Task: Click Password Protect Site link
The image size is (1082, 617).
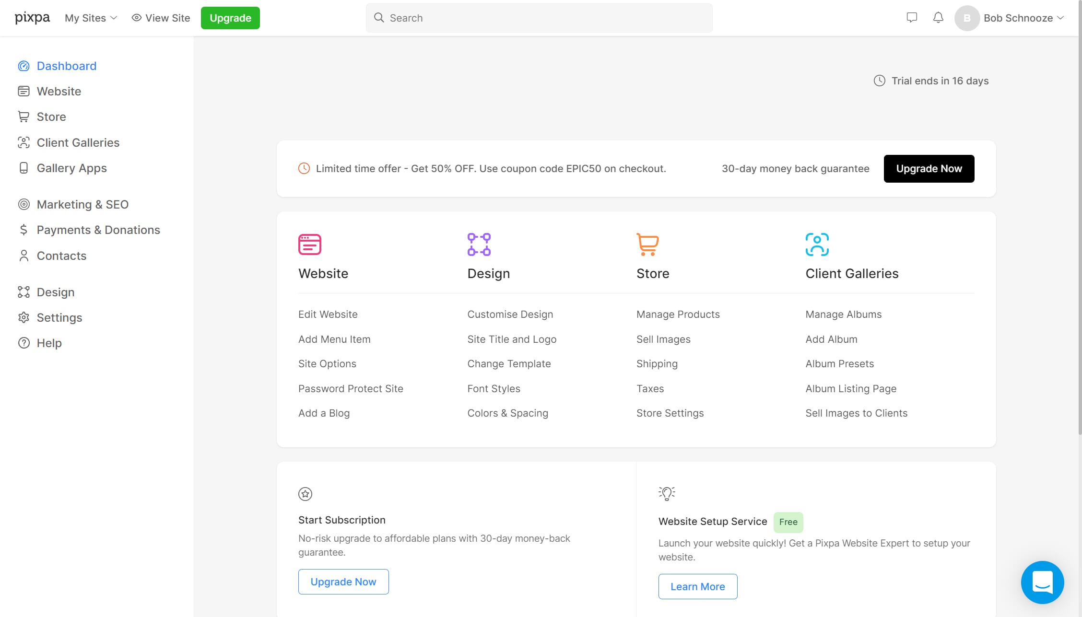Action: coord(351,388)
